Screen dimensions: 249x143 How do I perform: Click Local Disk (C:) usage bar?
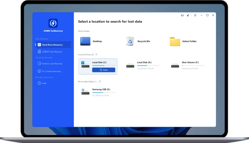pyautogui.click(x=104, y=66)
